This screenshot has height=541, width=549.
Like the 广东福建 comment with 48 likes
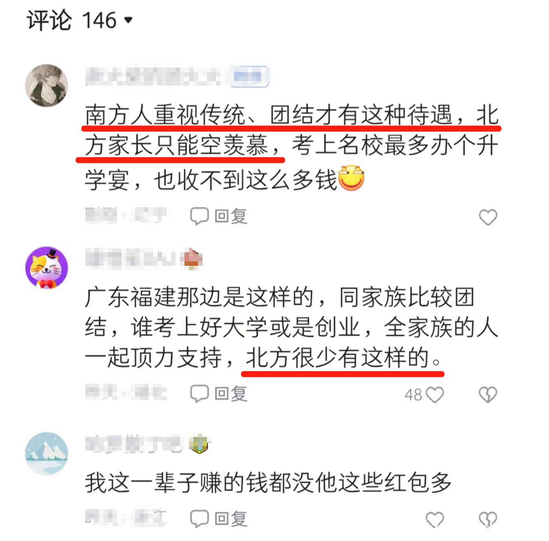435,395
